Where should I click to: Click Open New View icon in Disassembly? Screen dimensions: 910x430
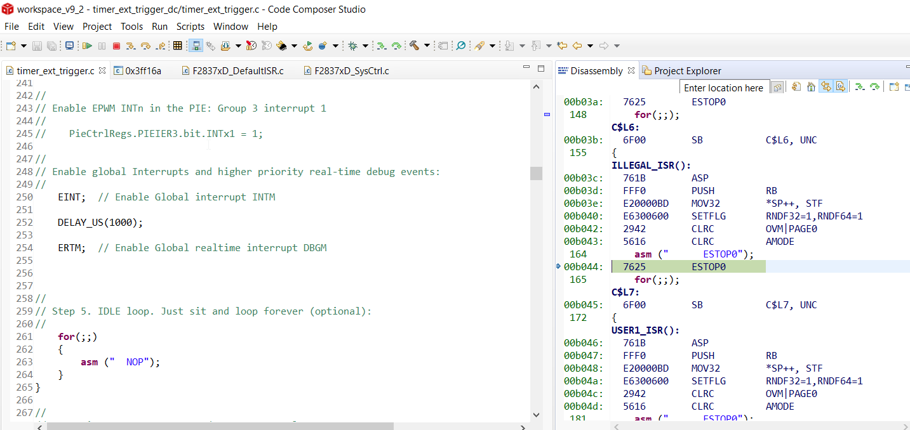[893, 87]
